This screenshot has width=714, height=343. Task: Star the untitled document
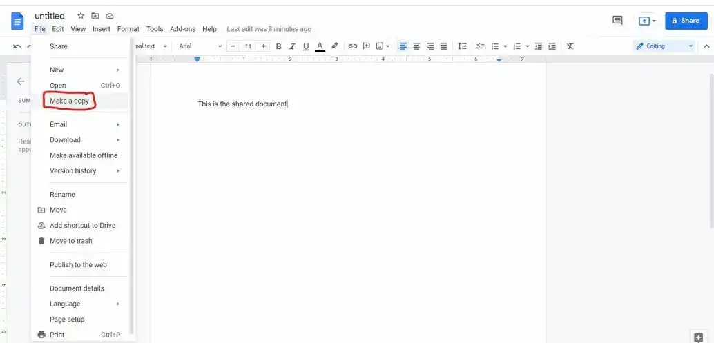pos(81,16)
